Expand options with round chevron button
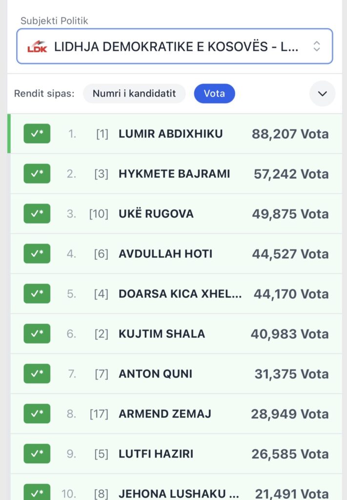 coord(322,94)
